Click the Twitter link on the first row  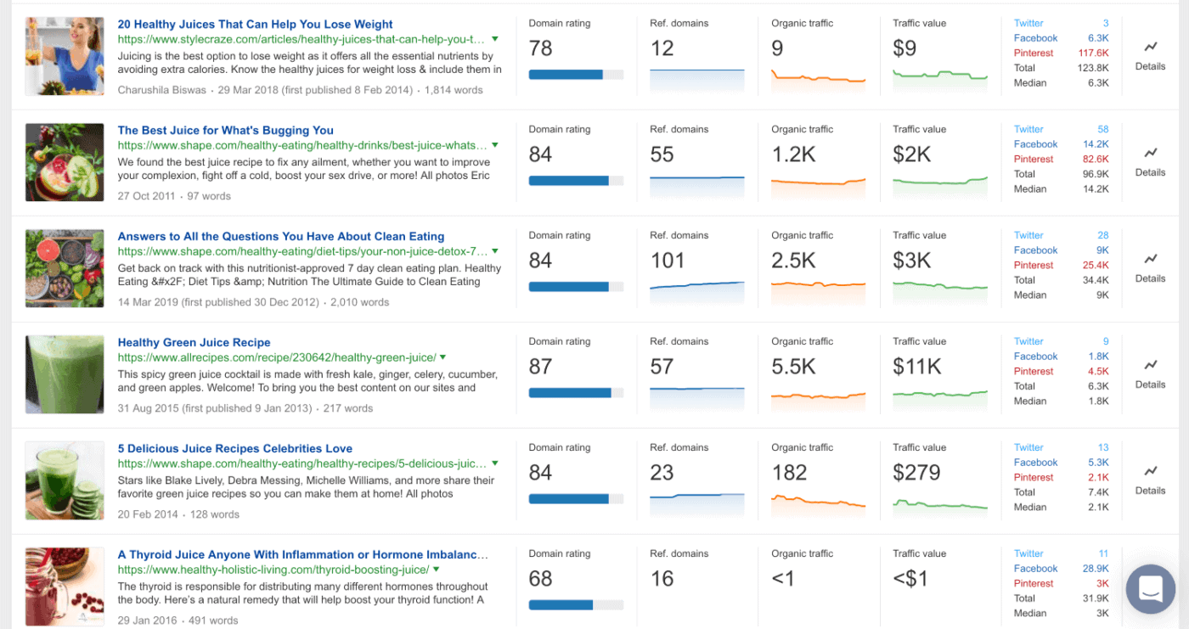(x=1028, y=23)
